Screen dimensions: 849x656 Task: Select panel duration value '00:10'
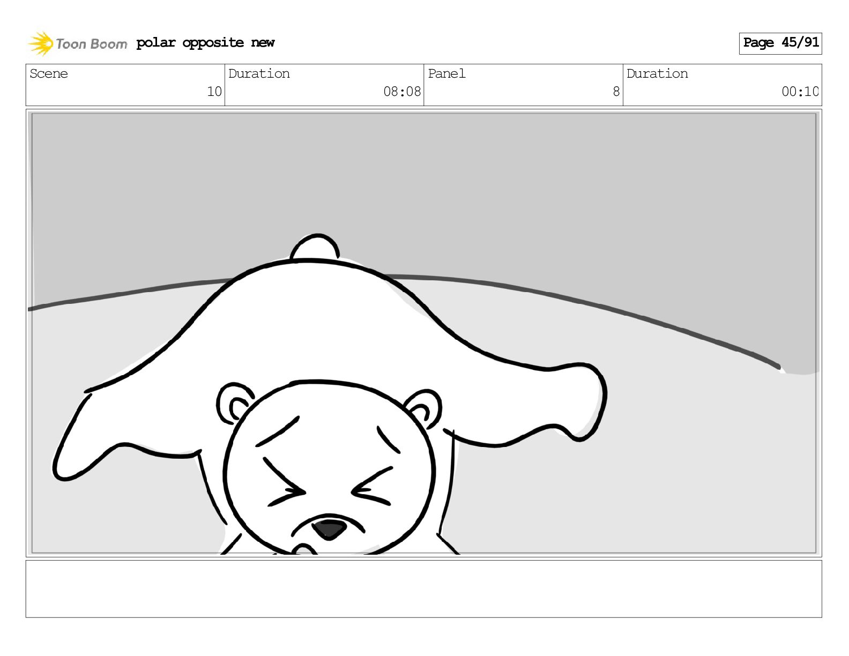(x=800, y=92)
